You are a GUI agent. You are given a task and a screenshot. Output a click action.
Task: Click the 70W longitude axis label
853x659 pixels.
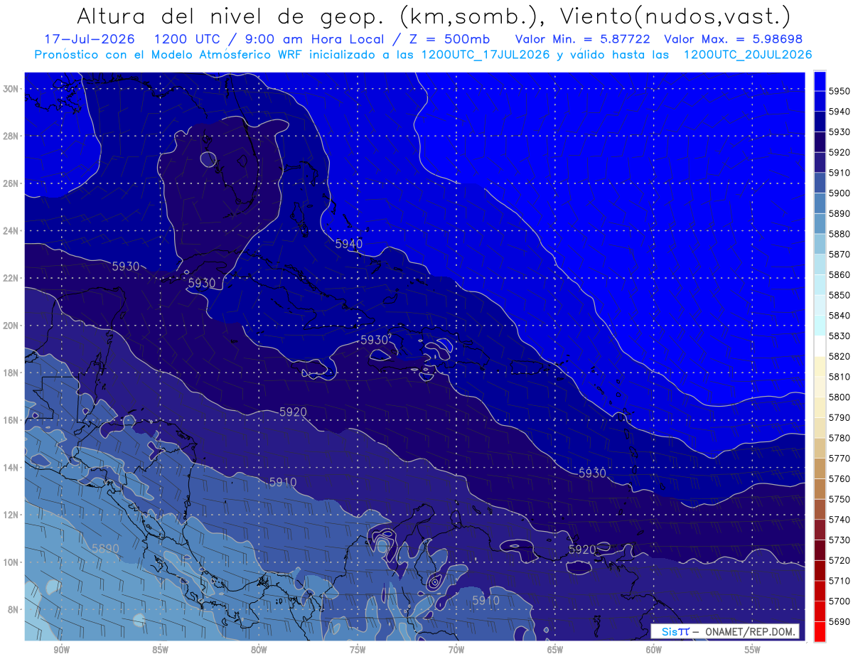coord(456,650)
